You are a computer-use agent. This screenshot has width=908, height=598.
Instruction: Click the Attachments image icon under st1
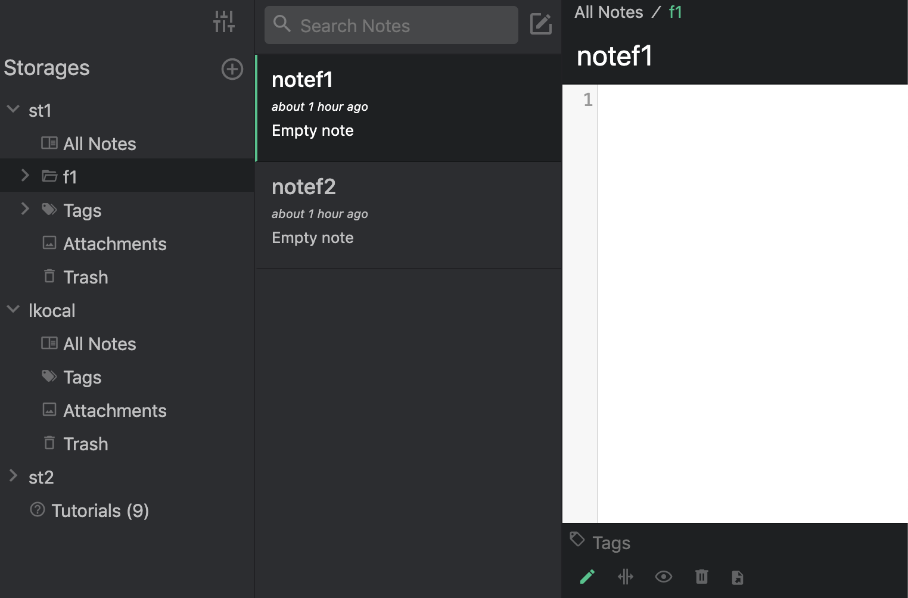pyautogui.click(x=49, y=243)
